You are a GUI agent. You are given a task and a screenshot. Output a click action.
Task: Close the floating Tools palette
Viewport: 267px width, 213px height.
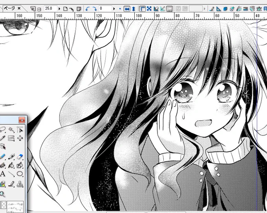click(x=22, y=120)
